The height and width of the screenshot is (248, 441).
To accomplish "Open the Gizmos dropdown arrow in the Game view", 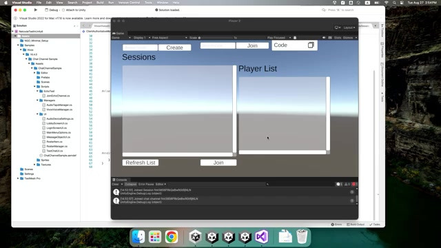I will [x=356, y=37].
